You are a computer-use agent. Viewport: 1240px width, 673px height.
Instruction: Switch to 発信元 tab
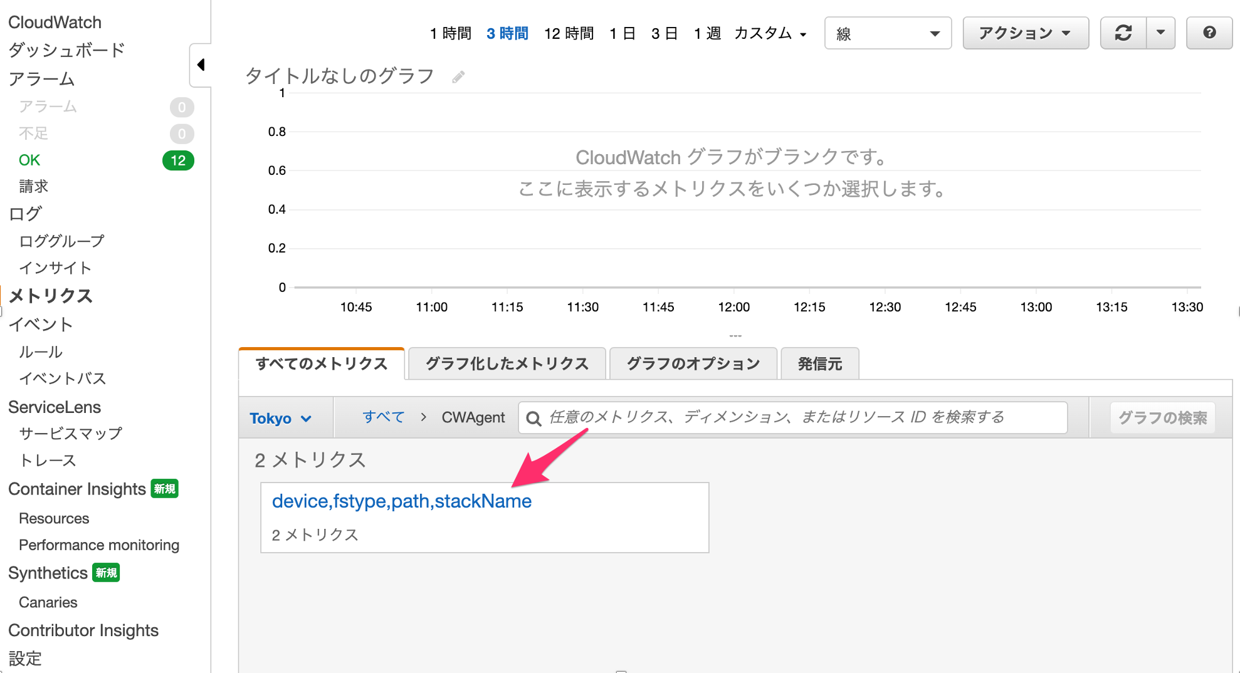click(819, 363)
